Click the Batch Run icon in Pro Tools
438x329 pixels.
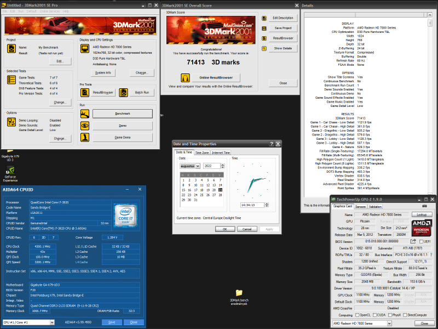click(124, 92)
